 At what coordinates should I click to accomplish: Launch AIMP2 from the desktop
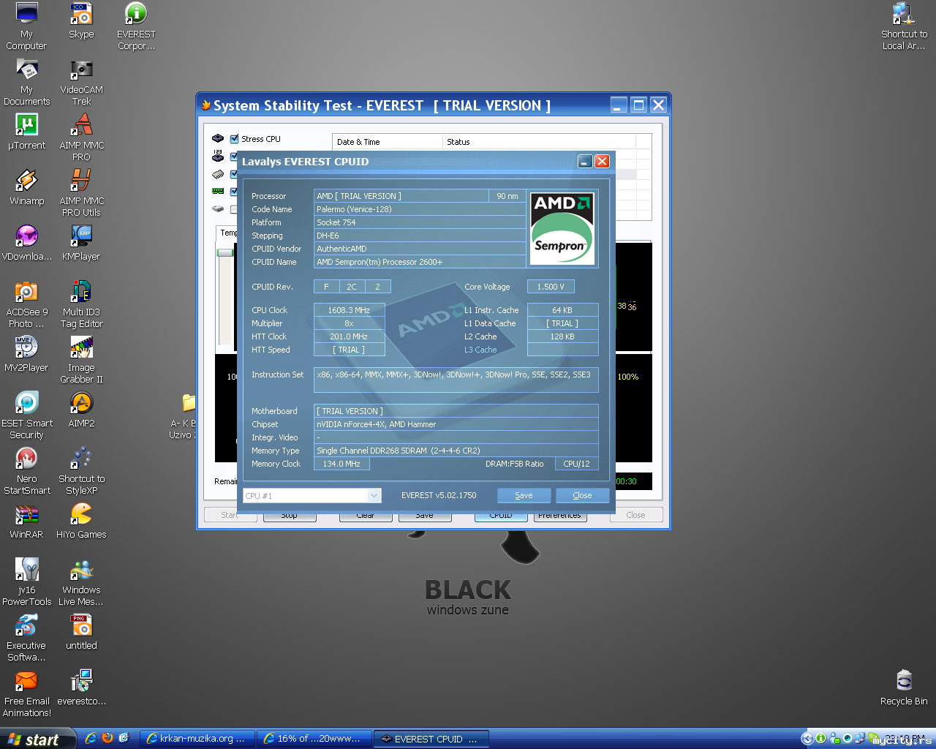81,410
